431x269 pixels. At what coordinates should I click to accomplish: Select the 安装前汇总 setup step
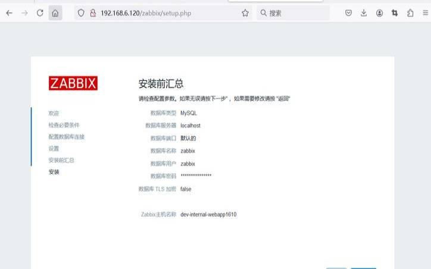tap(61, 160)
